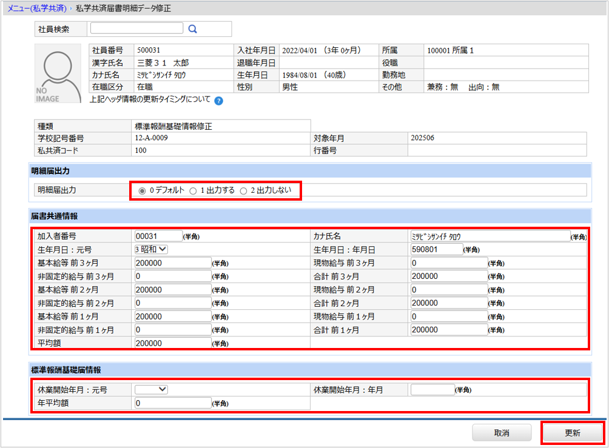The image size is (609, 448).
Task: Click the 年平均額 input field
Action: 173,403
